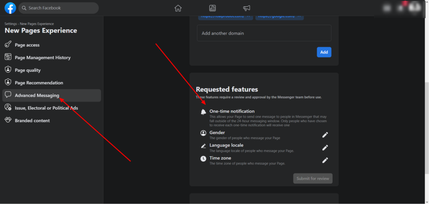Open the Ads megaphone icon
The height and width of the screenshot is (204, 429).
[x=246, y=8]
